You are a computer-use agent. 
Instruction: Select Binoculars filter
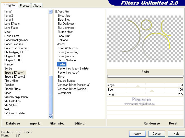[x=64, y=16]
